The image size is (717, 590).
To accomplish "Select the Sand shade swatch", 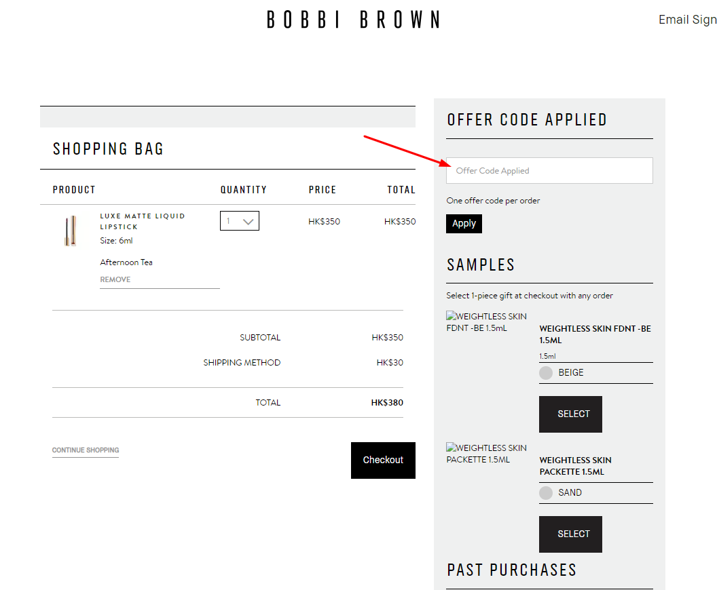I will click(545, 493).
